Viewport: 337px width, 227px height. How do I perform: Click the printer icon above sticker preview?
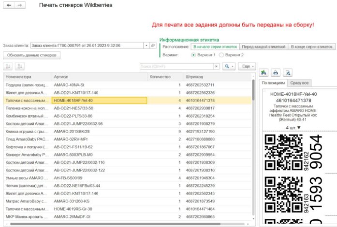pyautogui.click(x=275, y=73)
